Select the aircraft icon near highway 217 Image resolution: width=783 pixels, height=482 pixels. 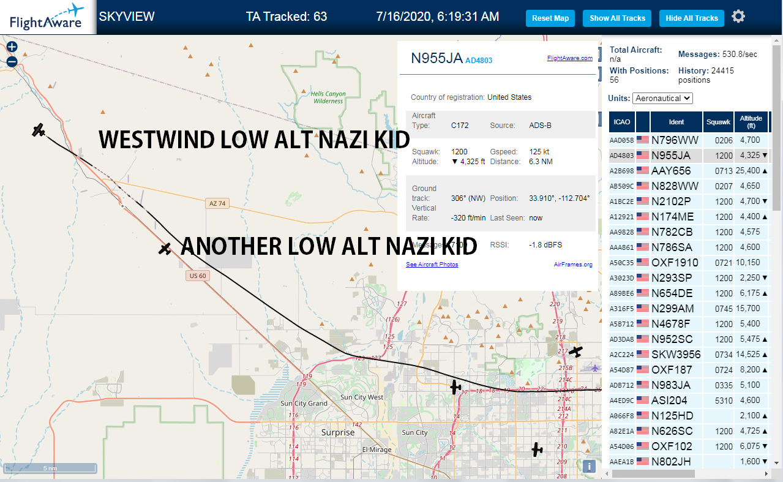pos(575,352)
